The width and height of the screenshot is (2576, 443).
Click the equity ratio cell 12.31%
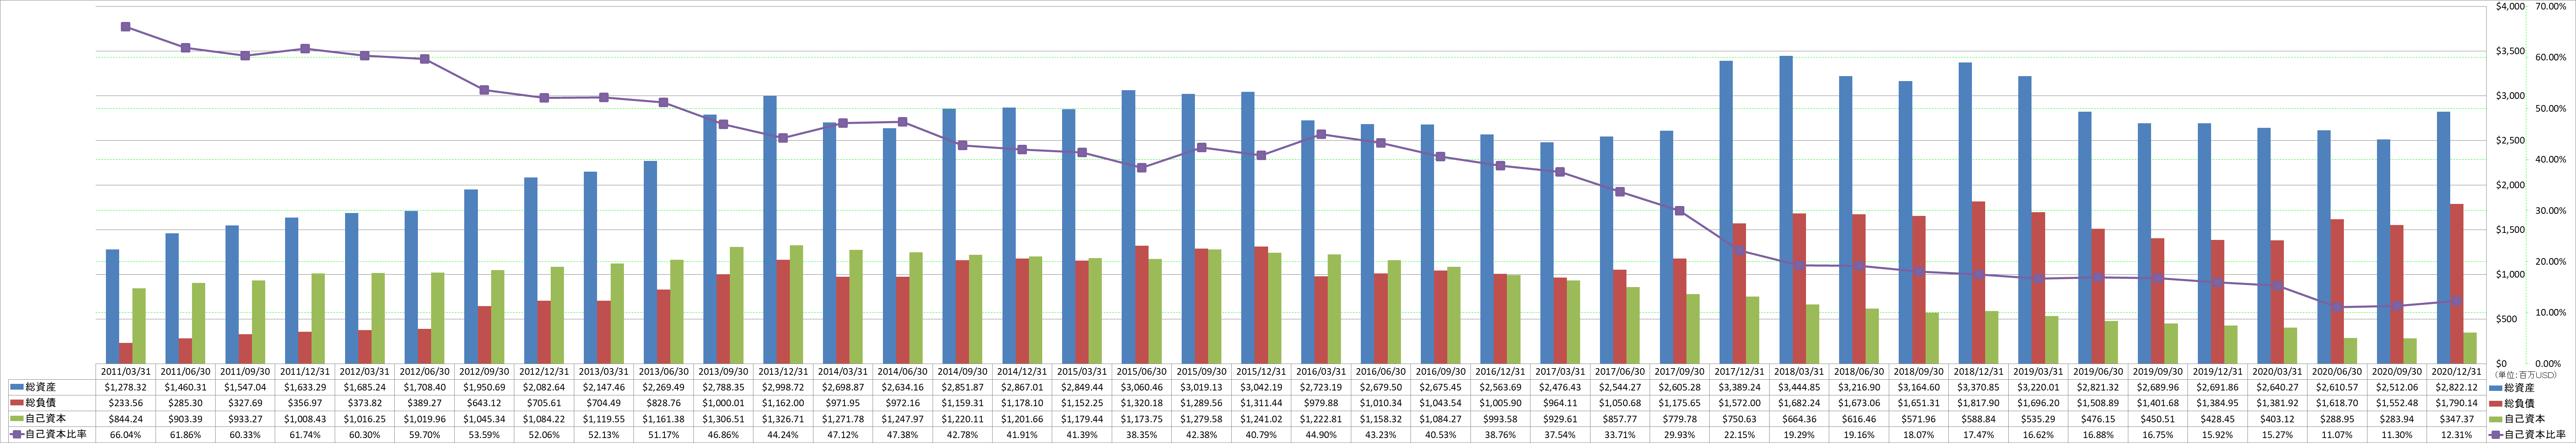point(2456,436)
